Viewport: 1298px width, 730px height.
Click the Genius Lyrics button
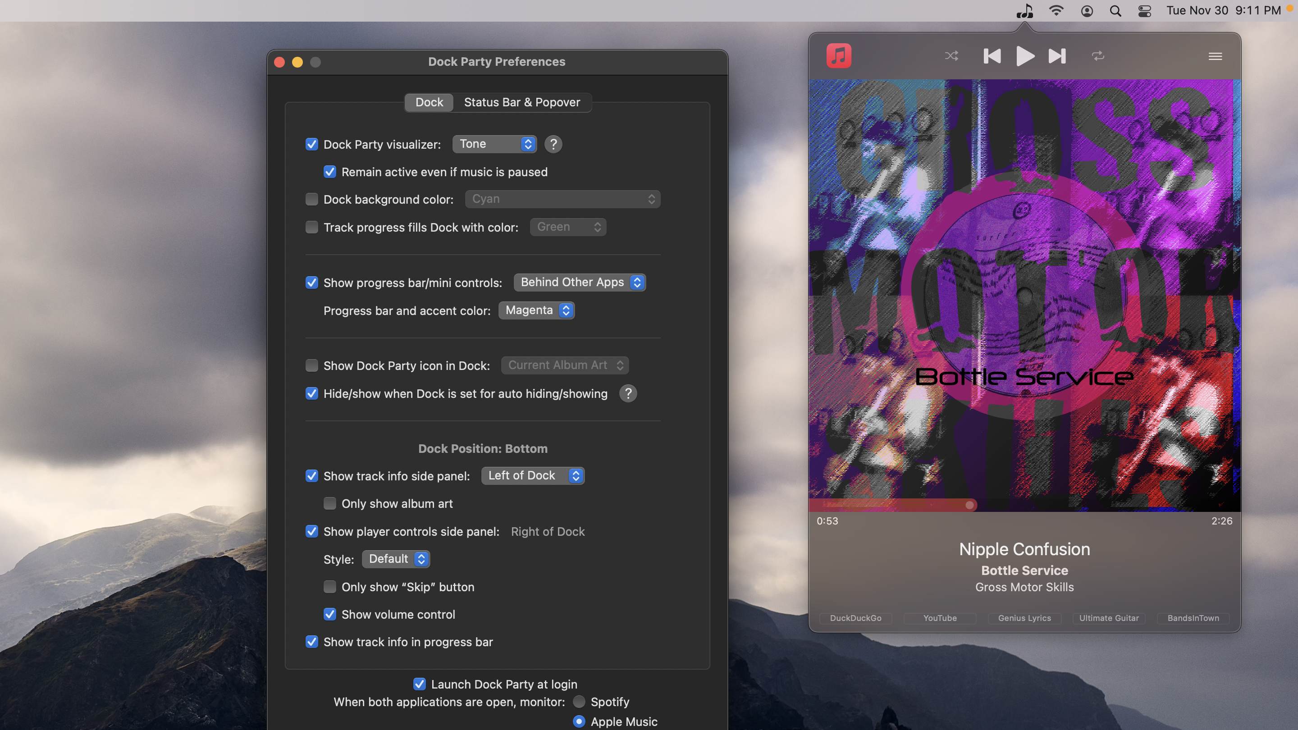(1024, 618)
